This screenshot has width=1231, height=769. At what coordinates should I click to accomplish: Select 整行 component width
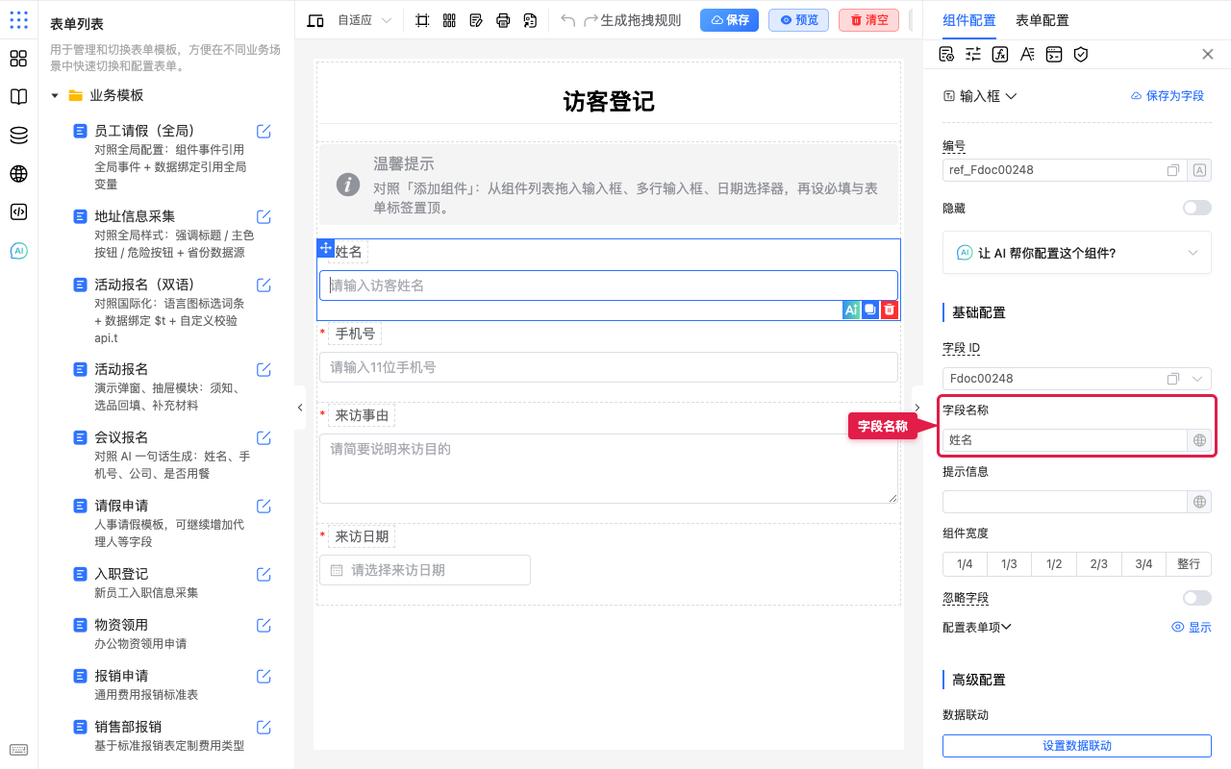[1189, 564]
